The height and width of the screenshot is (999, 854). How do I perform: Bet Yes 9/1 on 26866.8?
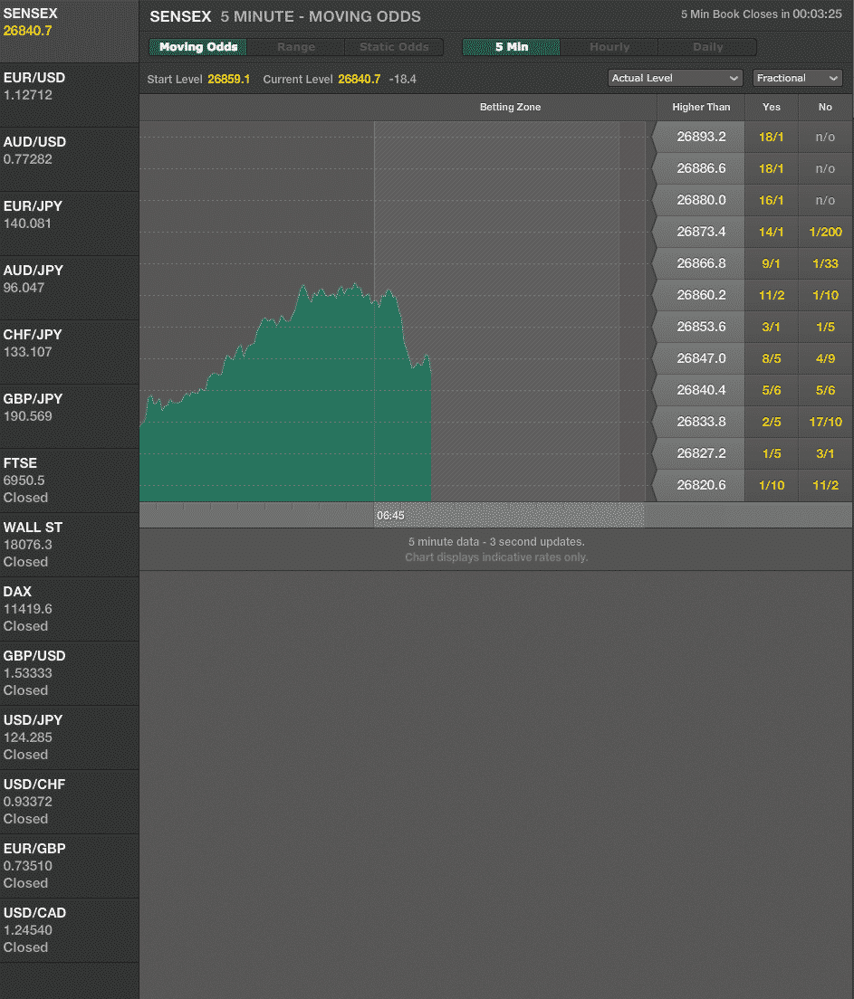[x=771, y=263]
